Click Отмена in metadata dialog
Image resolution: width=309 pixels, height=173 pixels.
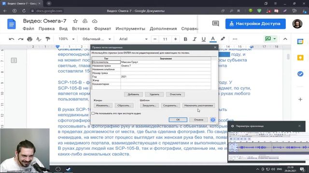pyautogui.click(x=198, y=120)
